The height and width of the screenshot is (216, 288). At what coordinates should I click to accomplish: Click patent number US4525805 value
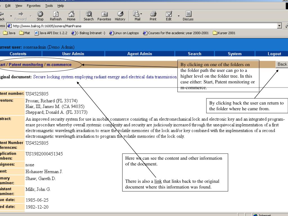pos(37,94)
